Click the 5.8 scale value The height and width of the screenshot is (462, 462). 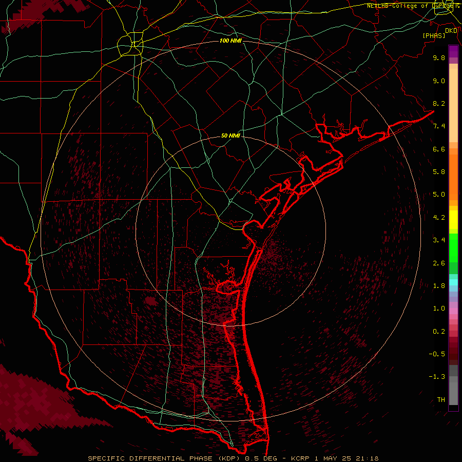[439, 172]
